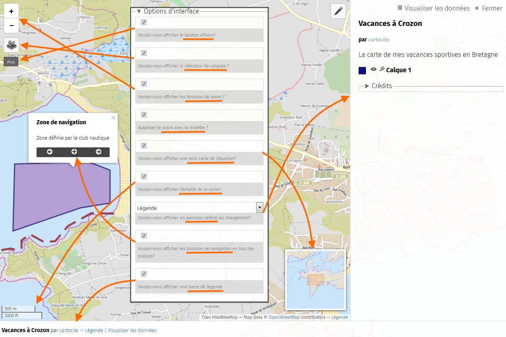
Task: Uncheck the mini carte de situation checkbox
Action: (144, 146)
